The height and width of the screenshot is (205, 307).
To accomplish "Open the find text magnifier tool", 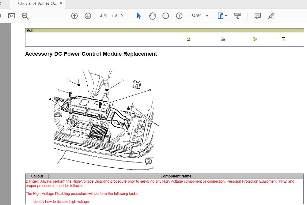I will [25, 16].
